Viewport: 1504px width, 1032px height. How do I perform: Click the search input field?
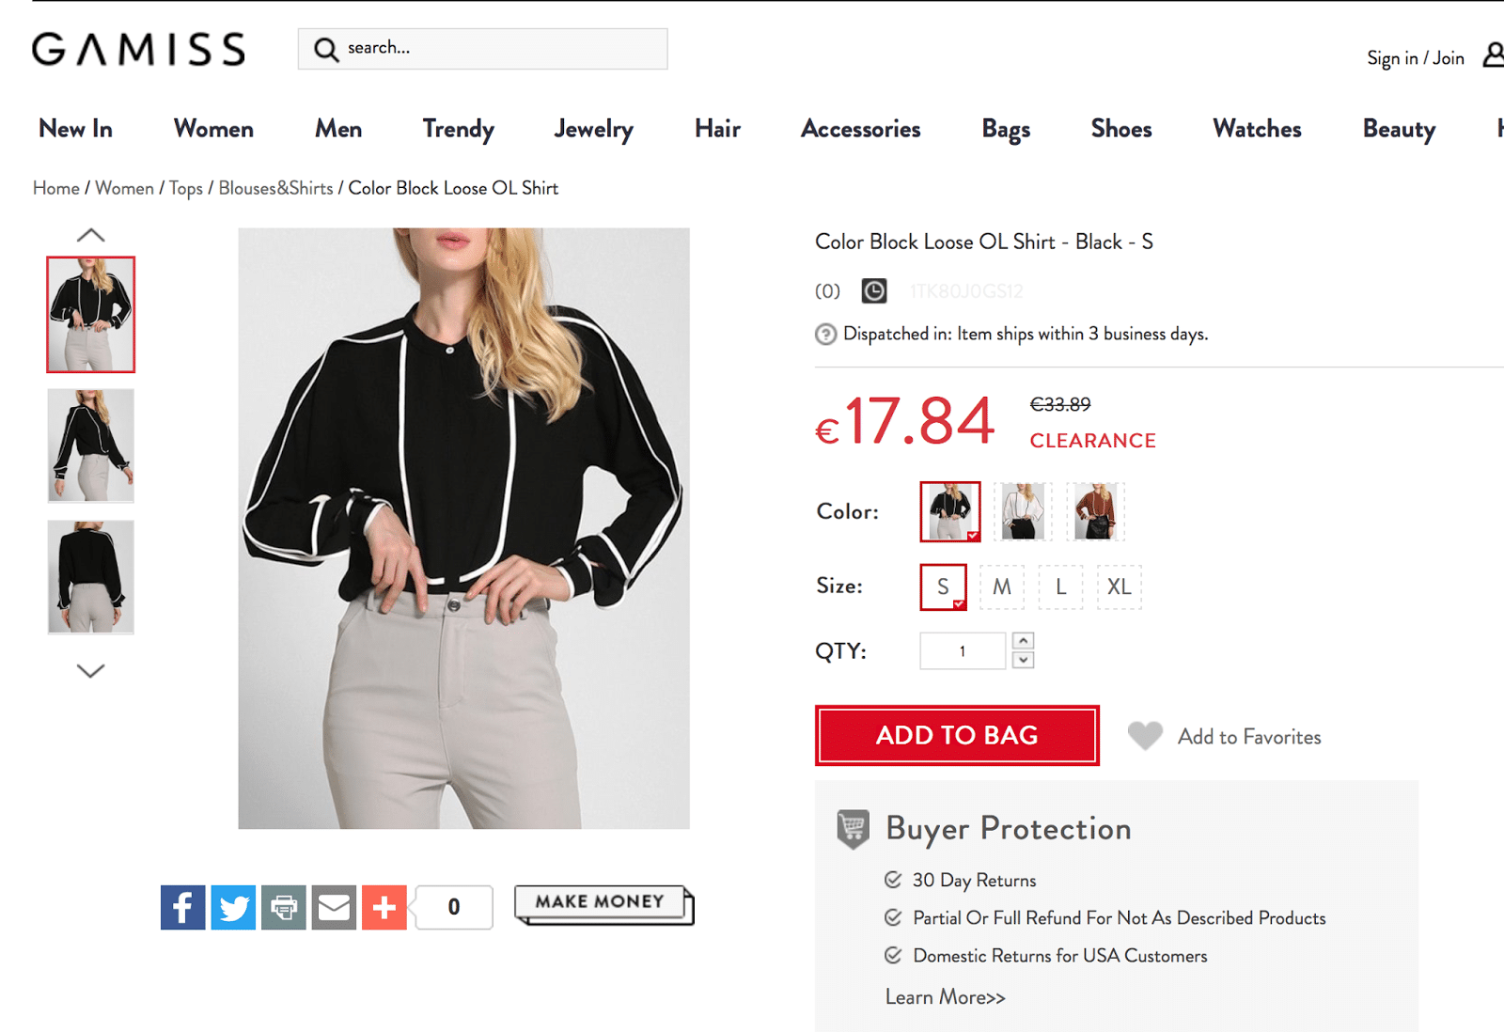click(x=498, y=49)
